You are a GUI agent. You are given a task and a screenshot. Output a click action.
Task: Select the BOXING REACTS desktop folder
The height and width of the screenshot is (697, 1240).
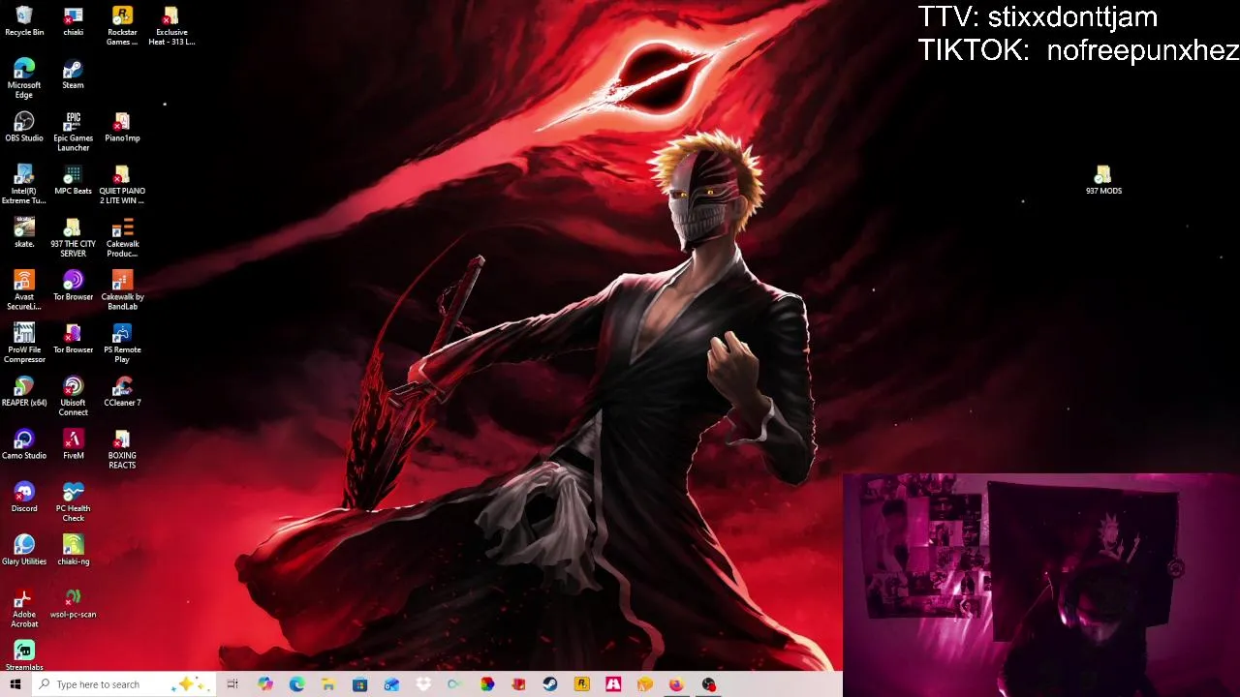122,449
